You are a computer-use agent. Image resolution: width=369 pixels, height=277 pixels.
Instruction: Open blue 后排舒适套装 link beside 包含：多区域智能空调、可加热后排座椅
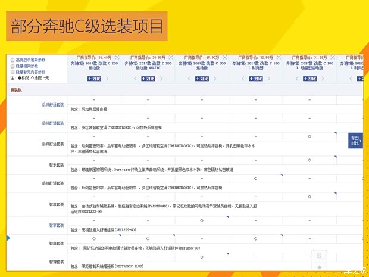point(53,123)
